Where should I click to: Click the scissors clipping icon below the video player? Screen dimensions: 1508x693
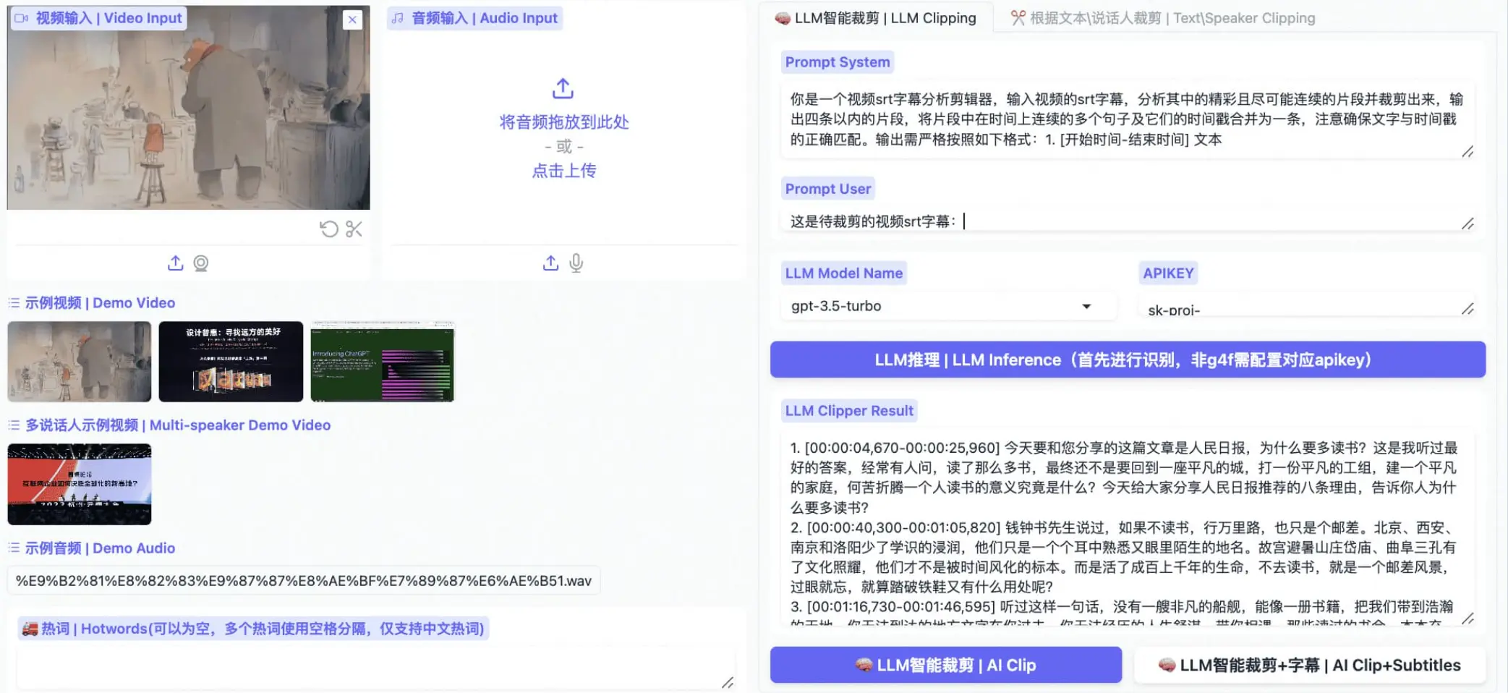[354, 229]
